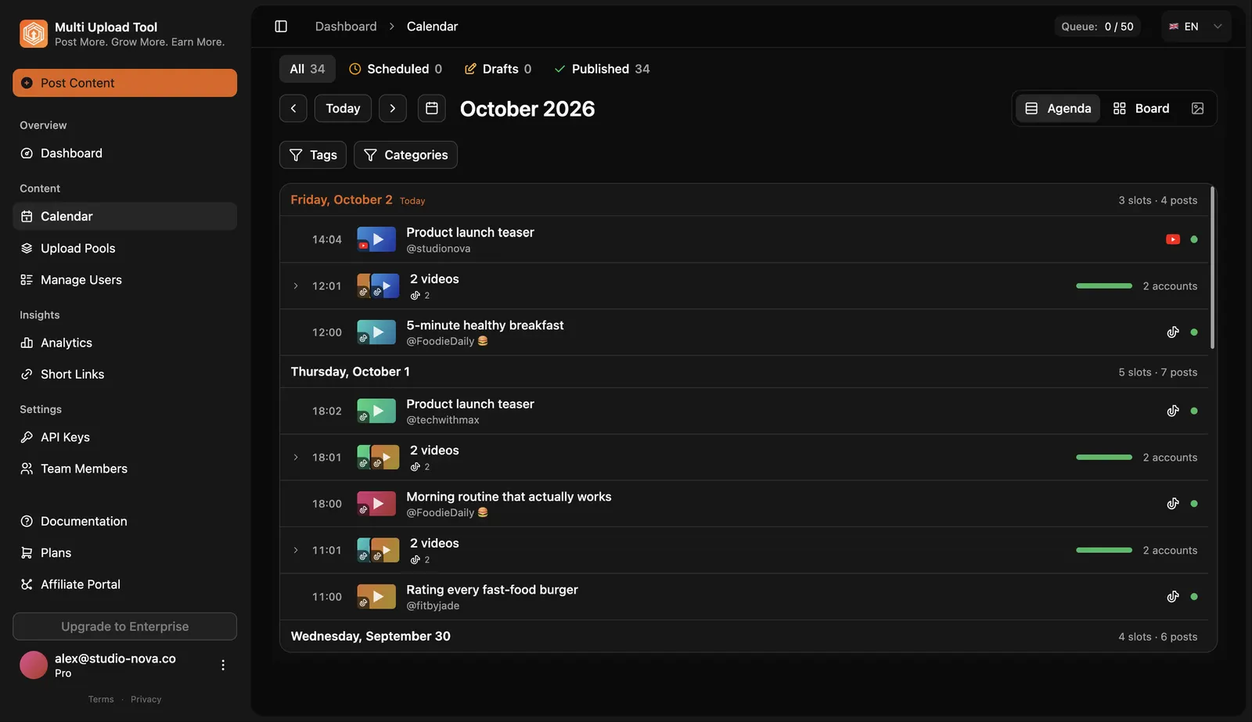The height and width of the screenshot is (722, 1252).
Task: Click green status dot on Morning routine row
Action: (1194, 504)
